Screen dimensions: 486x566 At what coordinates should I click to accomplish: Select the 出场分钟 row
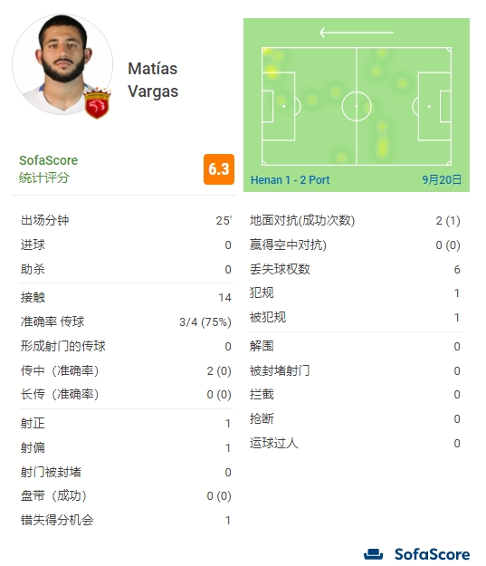126,221
